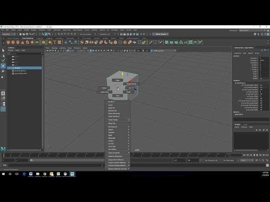Click the playback range slider handle
Image resolution: width=270 pixels, height=202 pixels.
pos(31,160)
